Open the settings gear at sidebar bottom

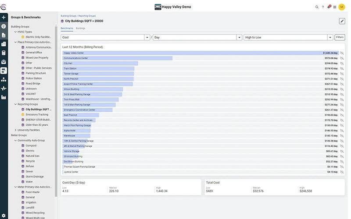point(4,215)
